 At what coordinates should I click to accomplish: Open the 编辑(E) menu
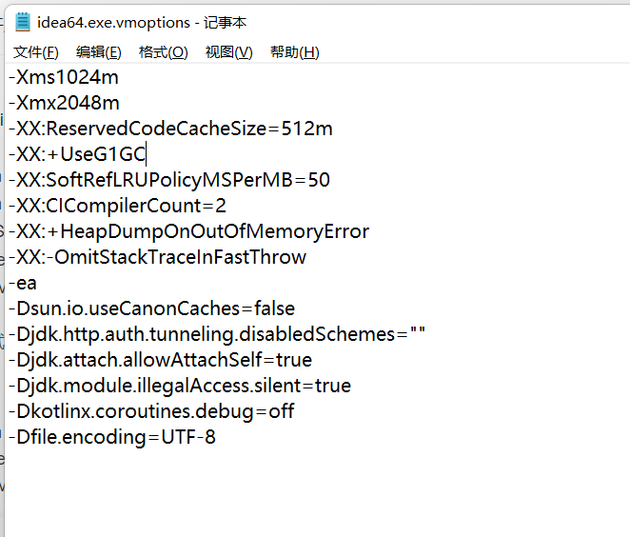click(x=99, y=52)
